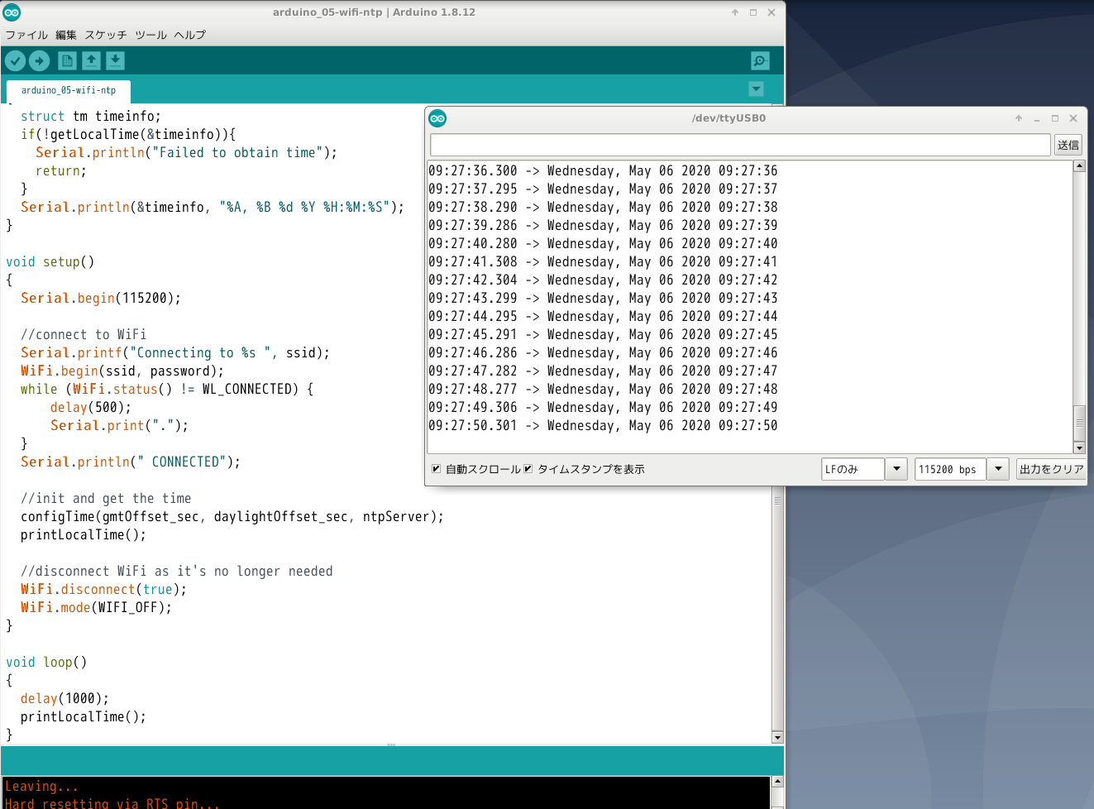1094x809 pixels.
Task: Click the Arduino logo in serial monitor titlebar
Action: 437,118
